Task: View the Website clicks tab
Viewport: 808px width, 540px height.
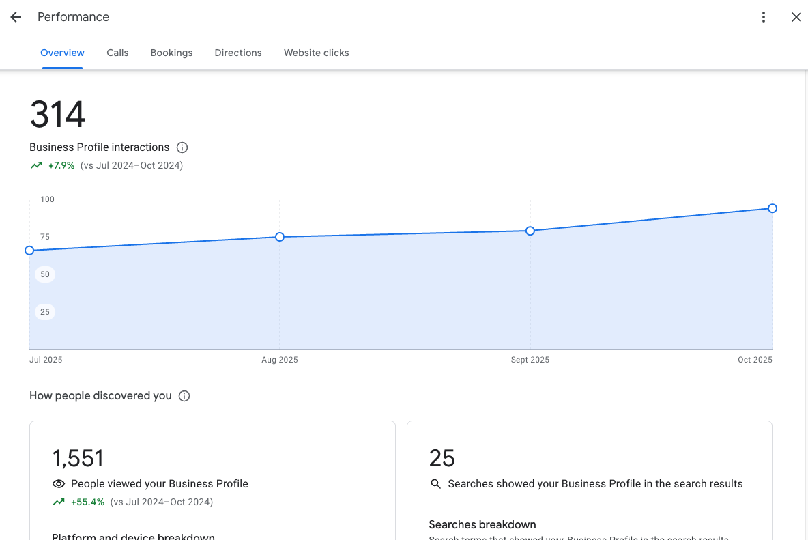Action: (316, 53)
